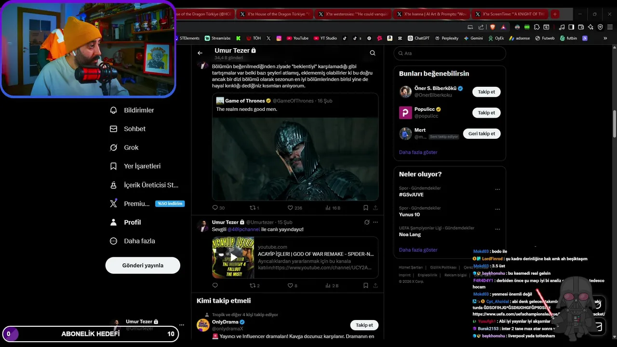Open the futbin bookmark
Screen dimensions: 617x347
point(568,38)
